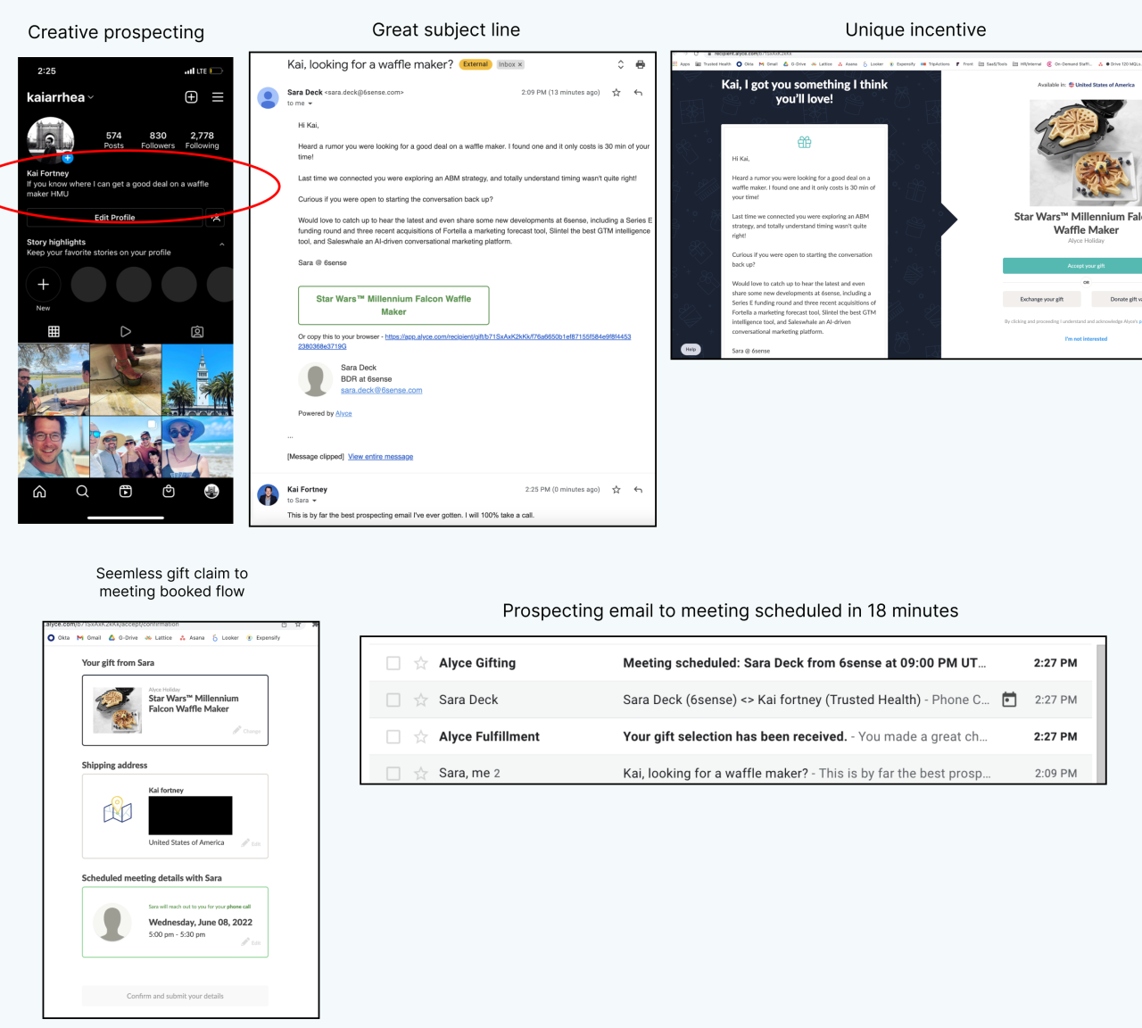This screenshot has width=1142, height=1028.
Task: Open the app.alyce.com gift URL link
Action: point(464,342)
